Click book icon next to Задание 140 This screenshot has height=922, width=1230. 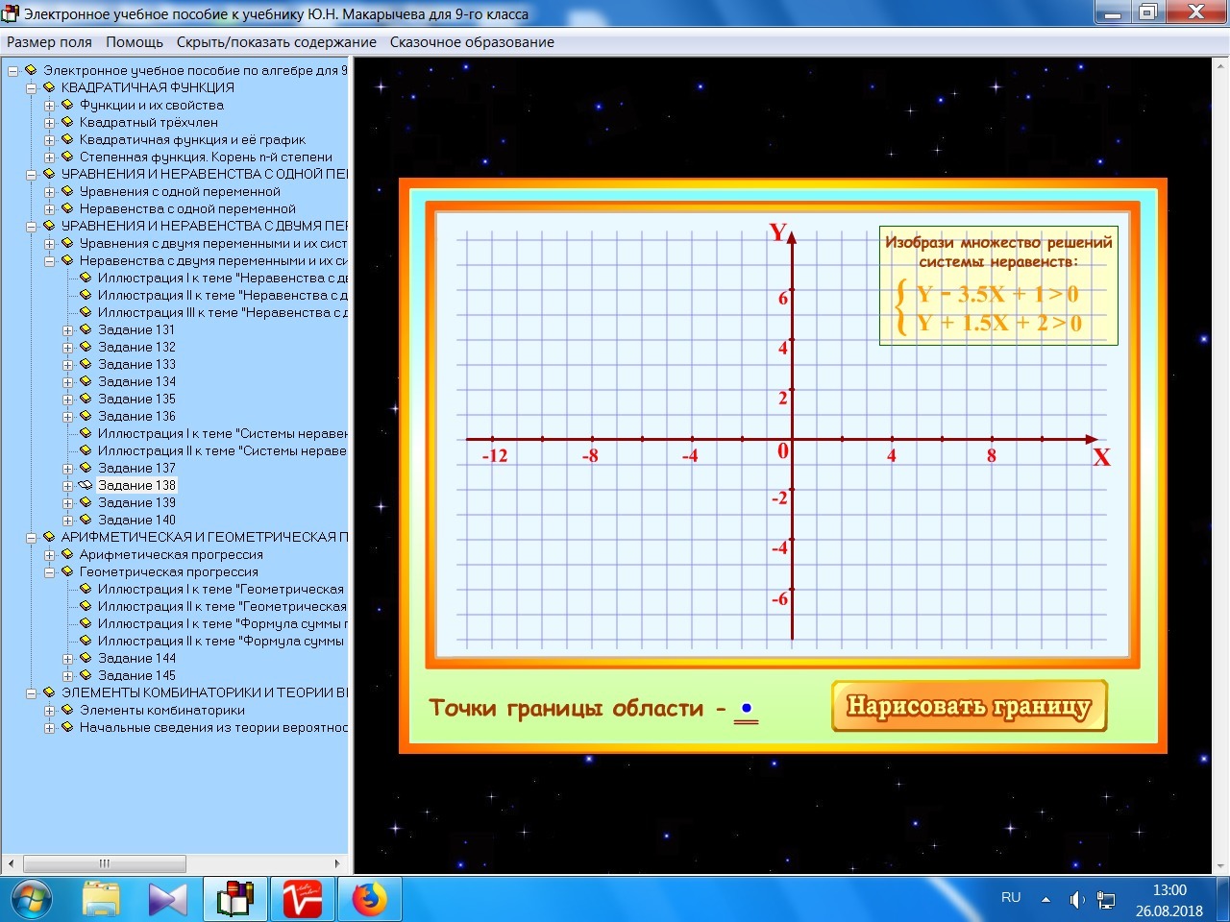coord(86,520)
